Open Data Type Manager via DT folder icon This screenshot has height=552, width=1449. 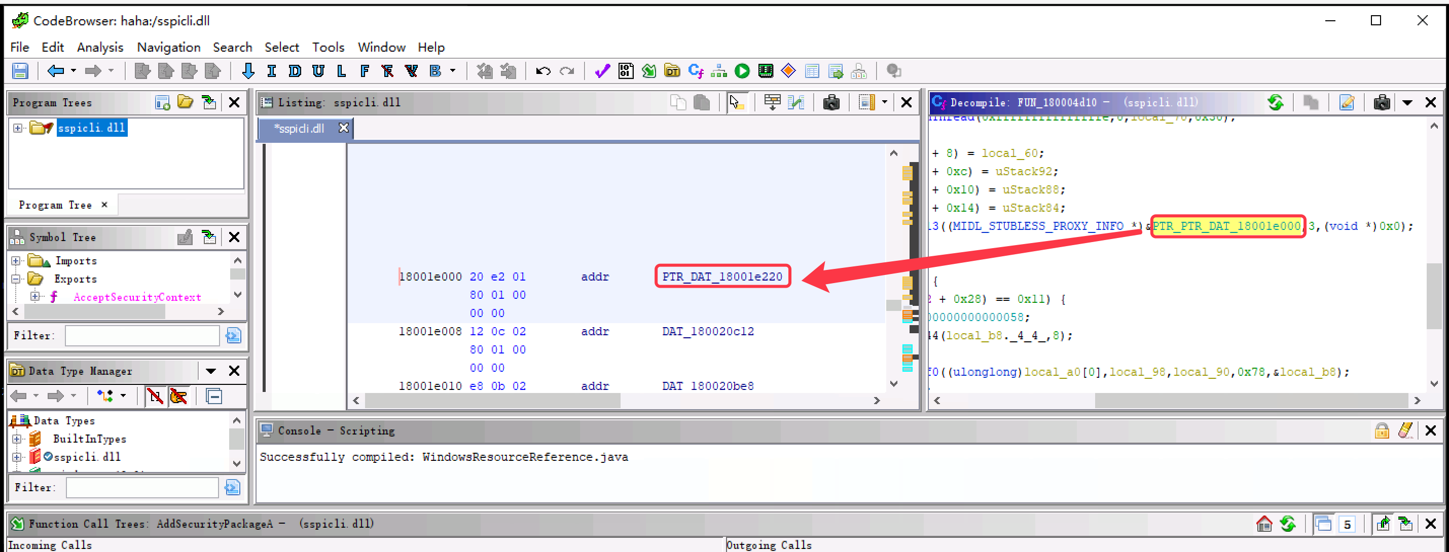[672, 71]
